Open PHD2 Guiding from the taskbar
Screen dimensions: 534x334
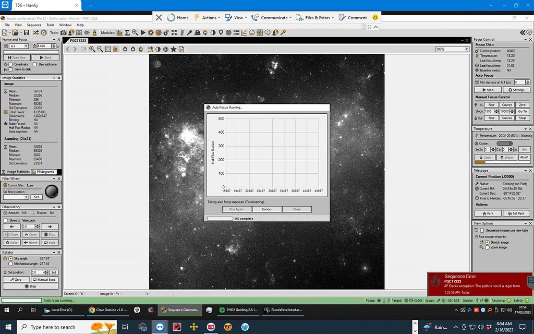point(238,310)
